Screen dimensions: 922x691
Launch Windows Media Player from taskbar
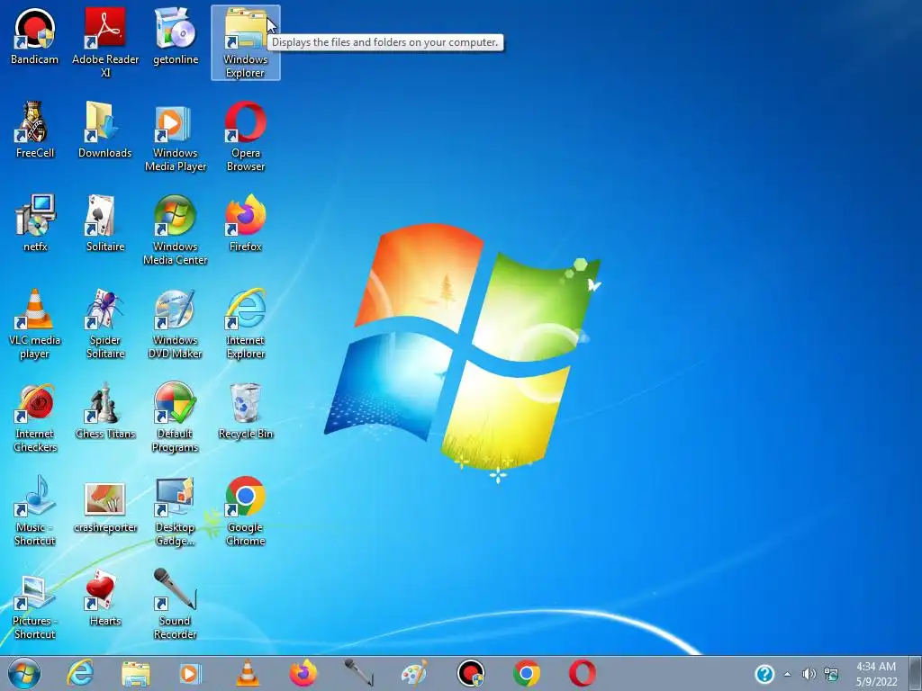pyautogui.click(x=191, y=673)
